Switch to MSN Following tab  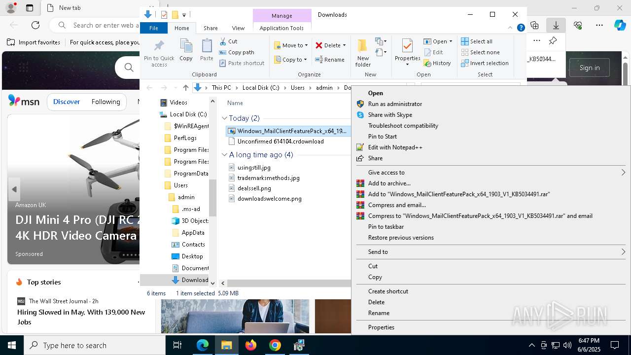point(105,102)
